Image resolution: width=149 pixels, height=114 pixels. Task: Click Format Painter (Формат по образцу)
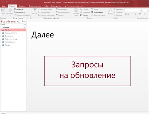[x=22, y=15]
